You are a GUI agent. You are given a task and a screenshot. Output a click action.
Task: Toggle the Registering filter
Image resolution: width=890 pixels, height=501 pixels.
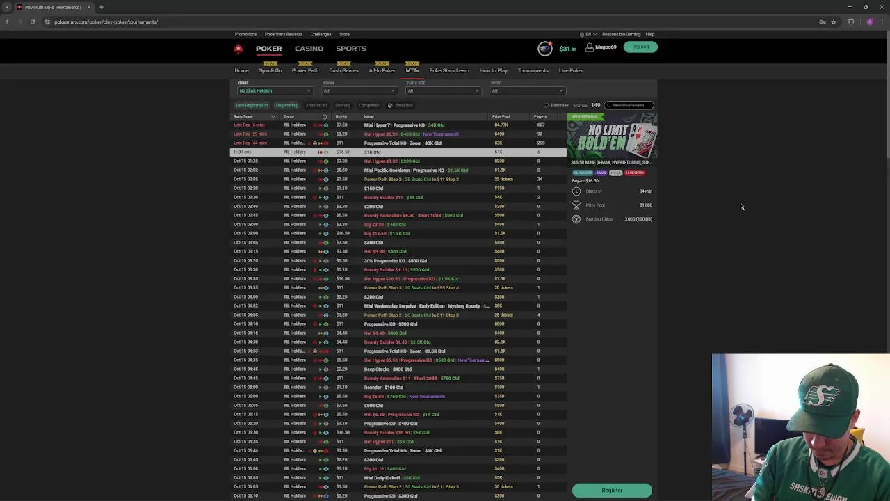coord(286,105)
